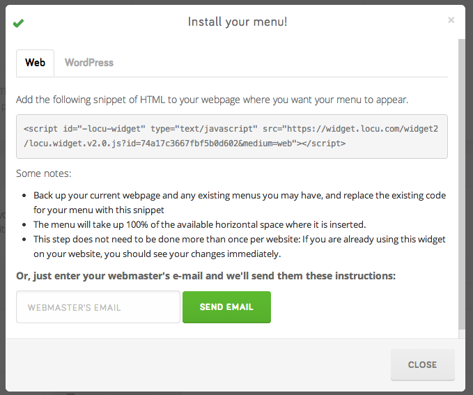Screen dimensions: 473x395
Task: Click the Close button
Action: click(422, 364)
